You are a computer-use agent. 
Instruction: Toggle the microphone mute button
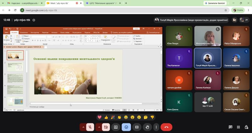click(90, 127)
